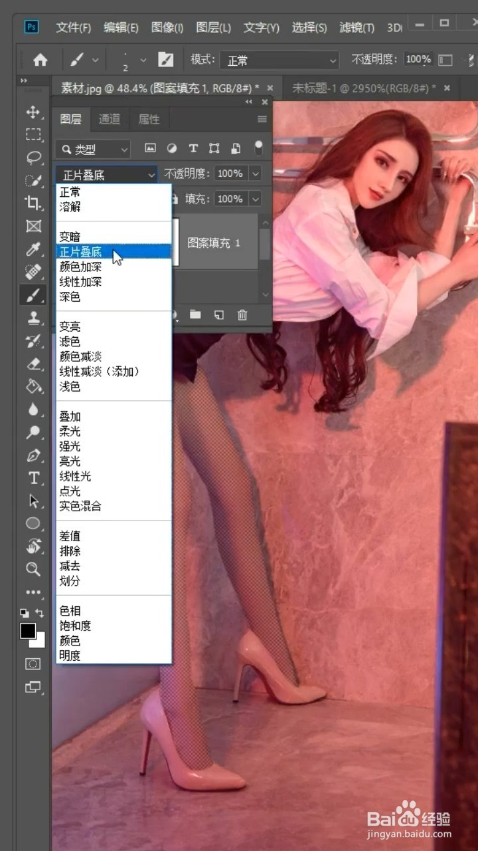Select the Horizontal Type tool
Screen dimensions: 478x851
33,478
